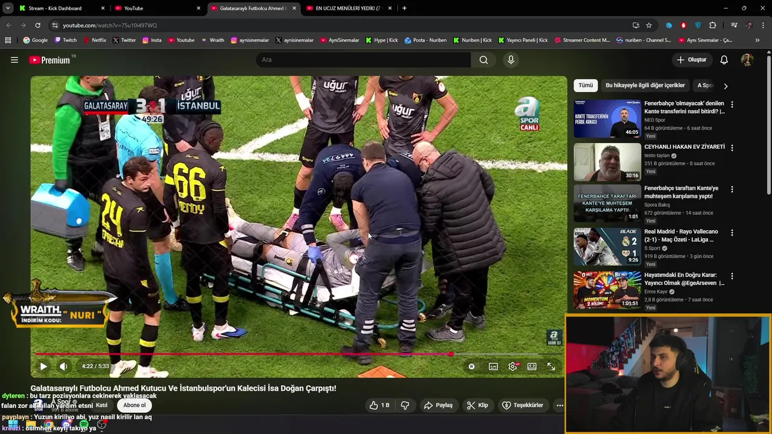Open the Hype | Kick bookmark

point(382,40)
